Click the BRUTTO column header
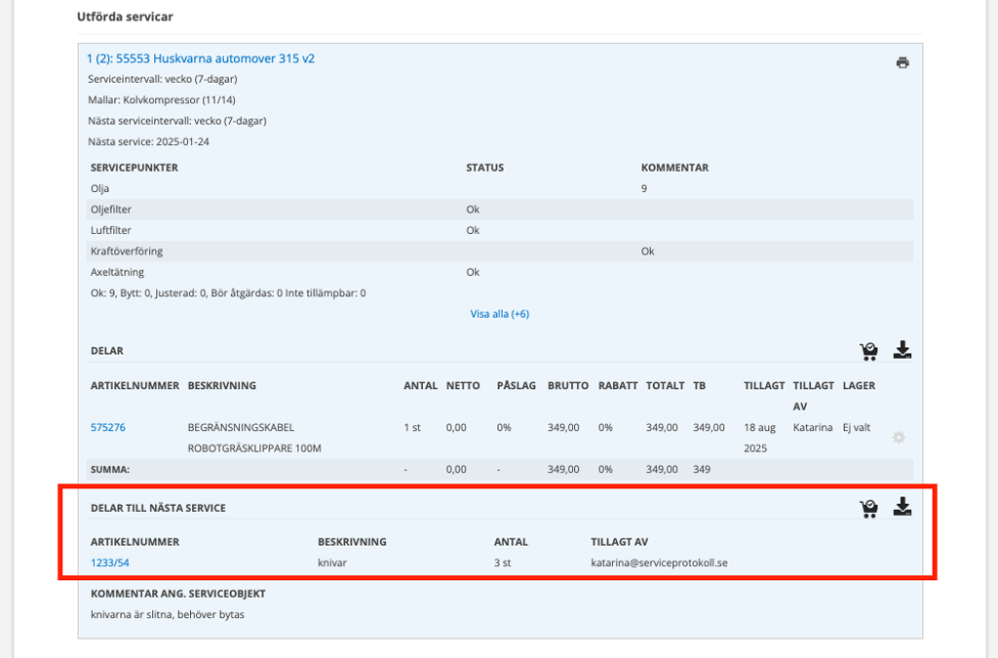 click(x=568, y=385)
